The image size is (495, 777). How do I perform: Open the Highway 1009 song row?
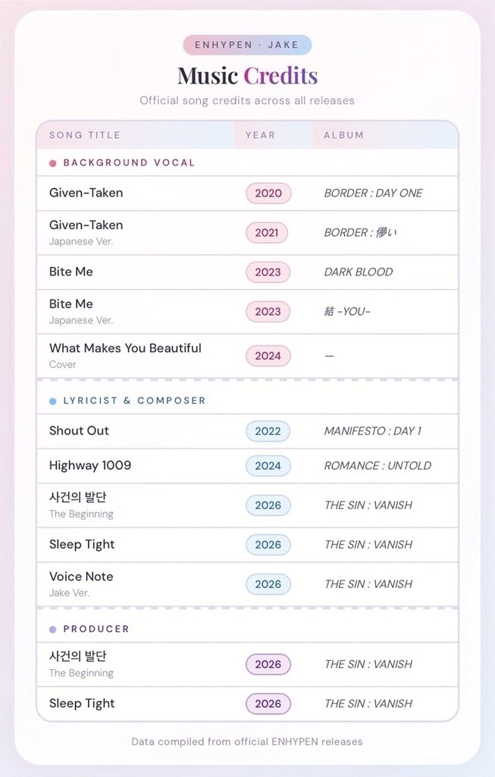[247, 466]
